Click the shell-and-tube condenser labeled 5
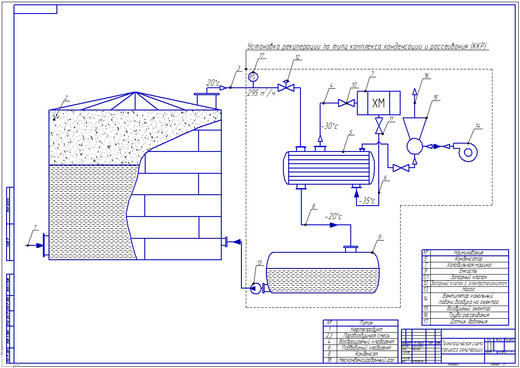The height and width of the screenshot is (368, 520). [x=329, y=168]
